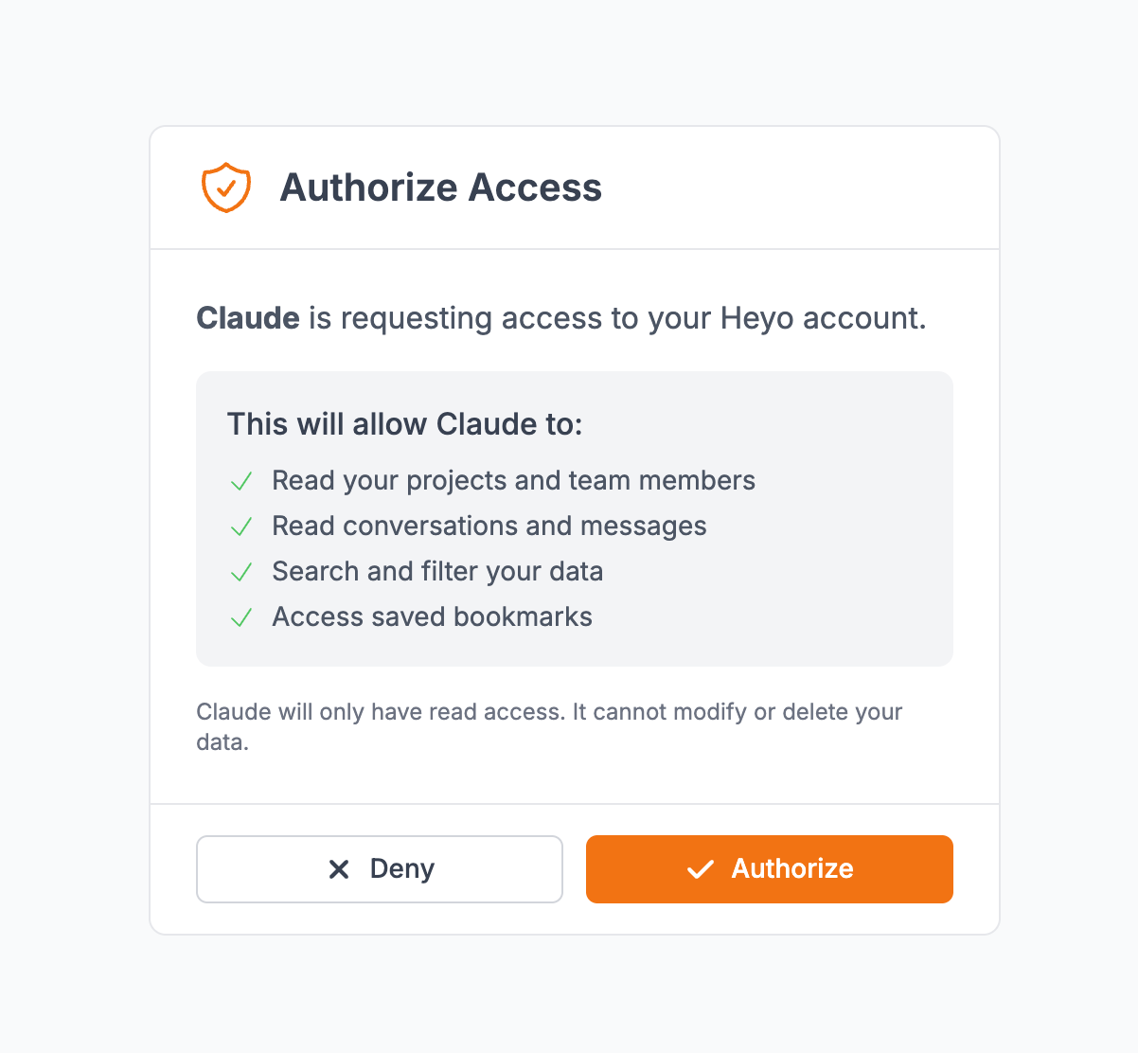Click the permission 'Read conversations and messages'
The height and width of the screenshot is (1053, 1138).
pos(489,526)
